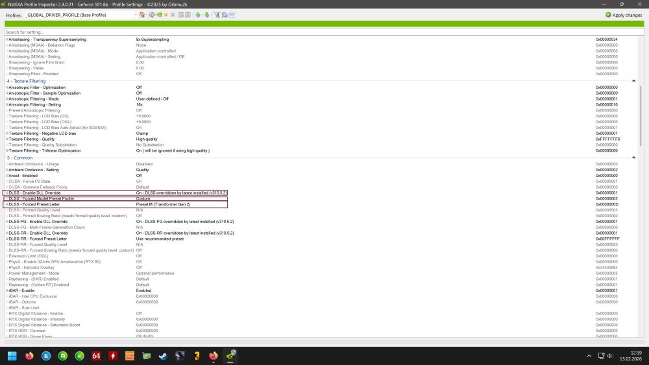Go back to global profile via Home icon

click(142, 14)
